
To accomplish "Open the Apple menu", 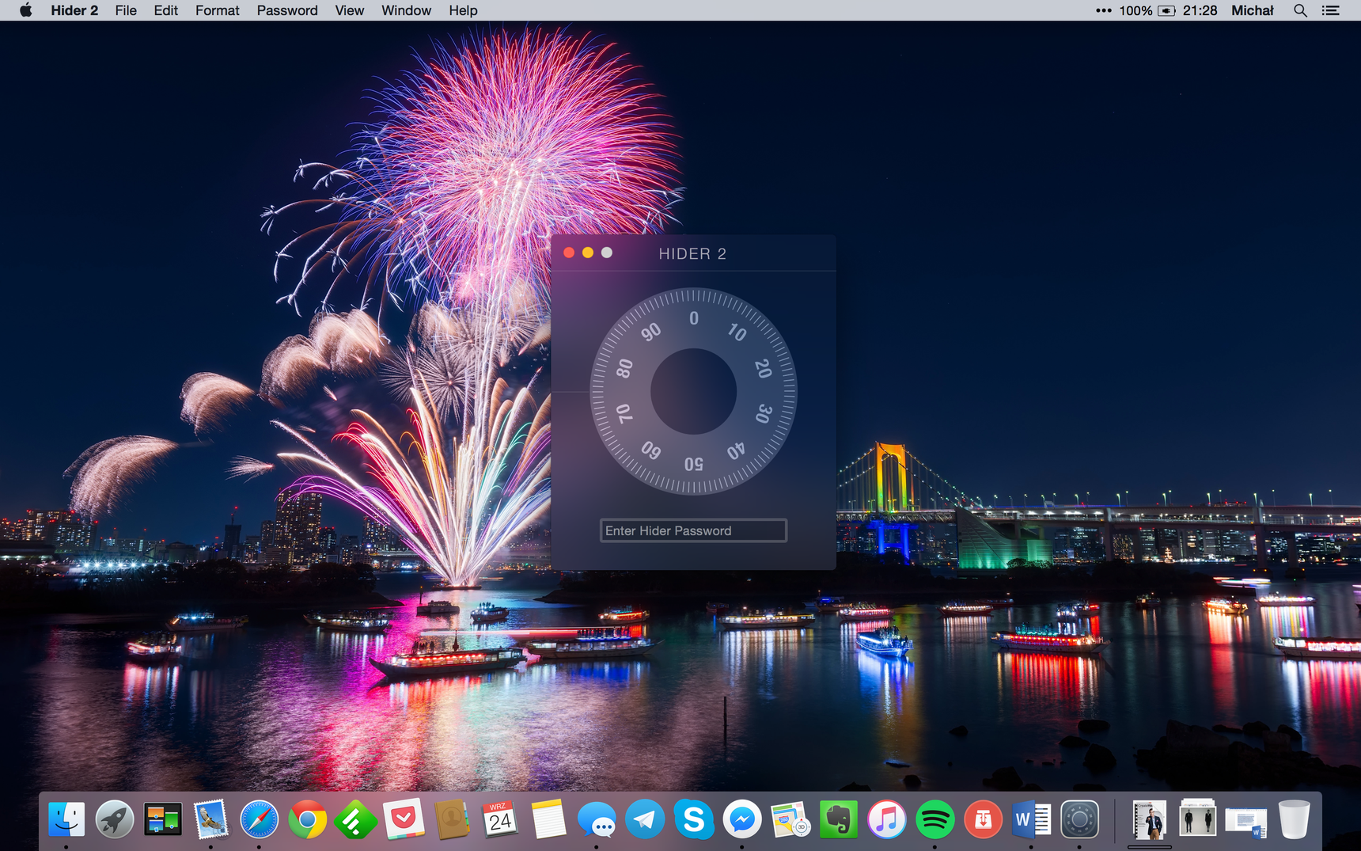I will 25,10.
